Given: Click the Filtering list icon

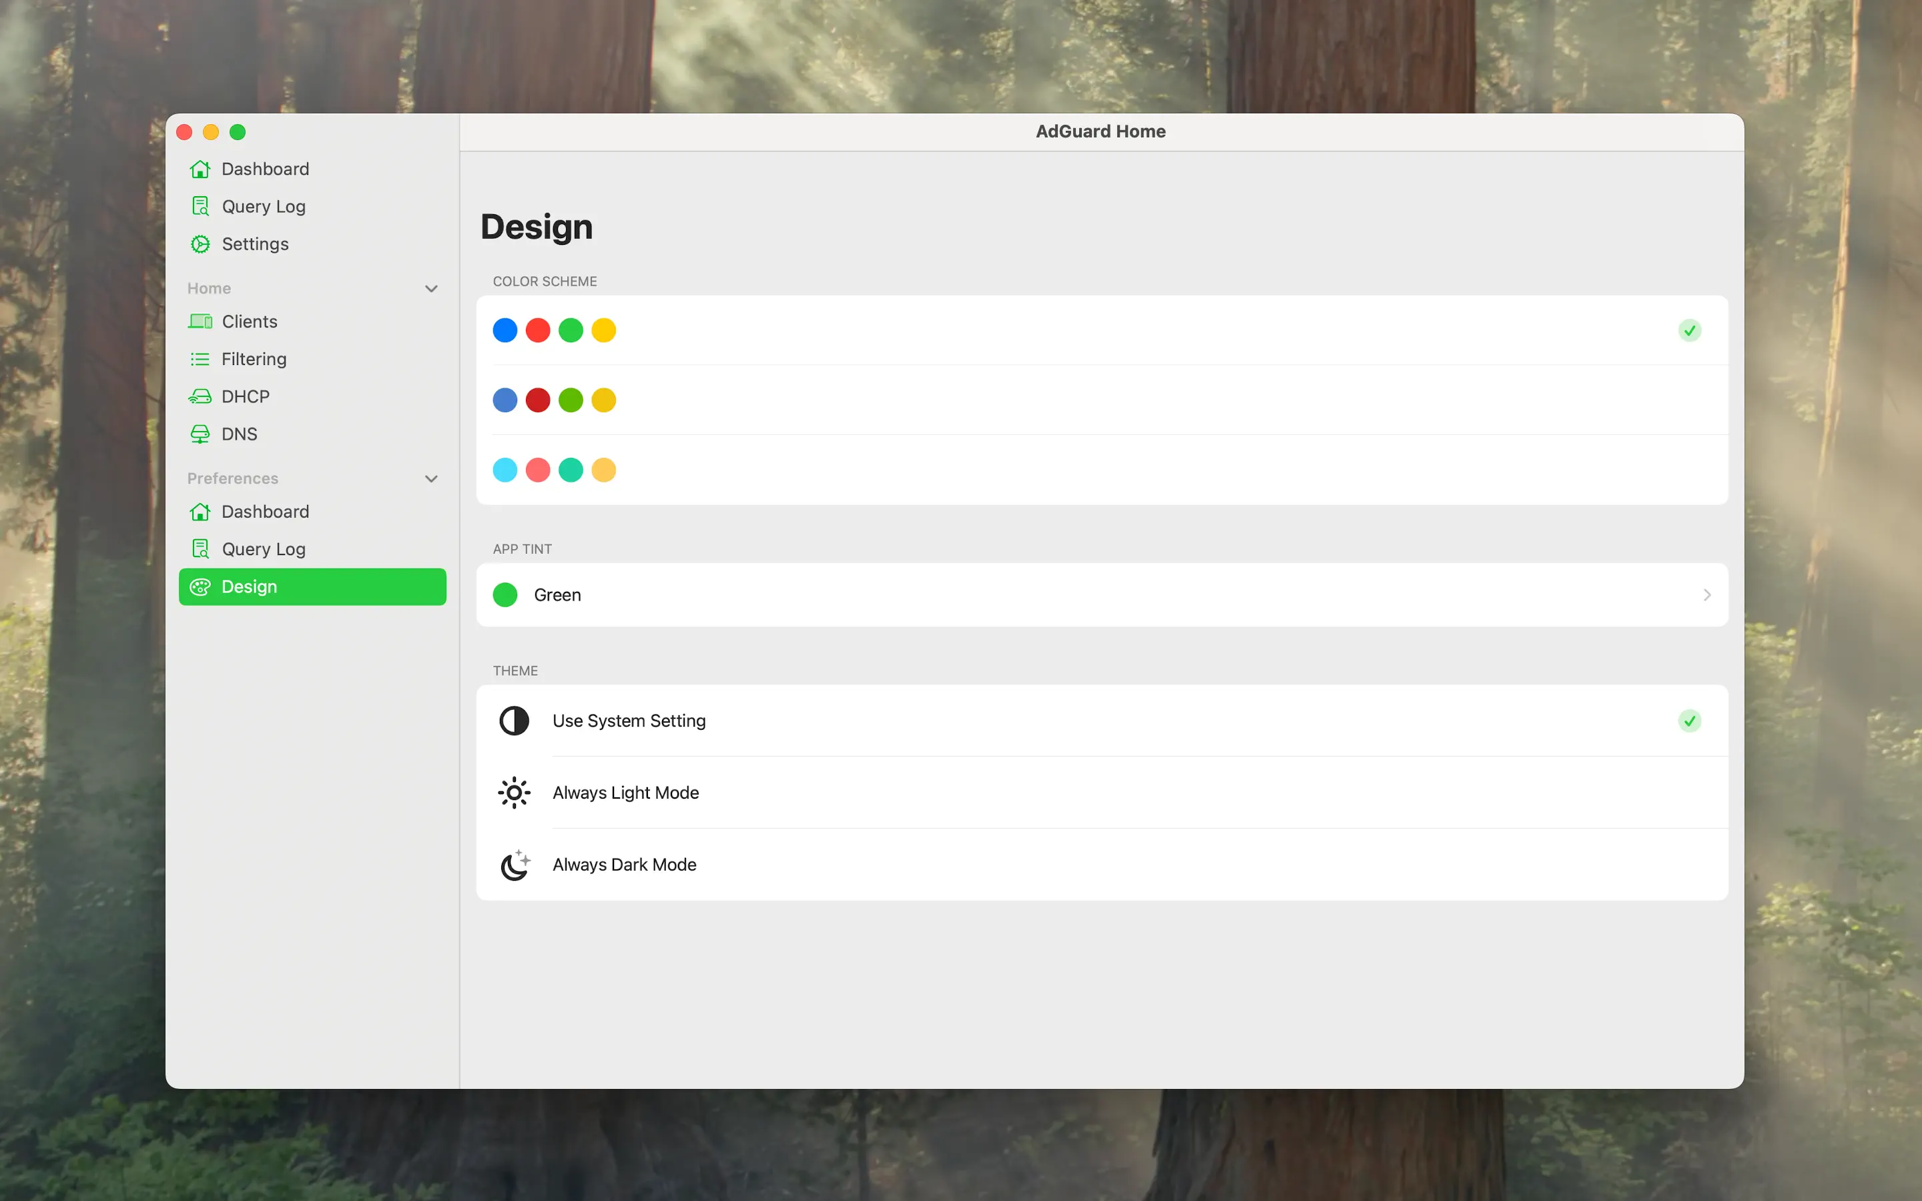Looking at the screenshot, I should (200, 359).
